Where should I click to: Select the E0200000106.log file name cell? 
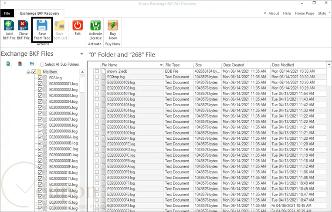click(x=121, y=99)
